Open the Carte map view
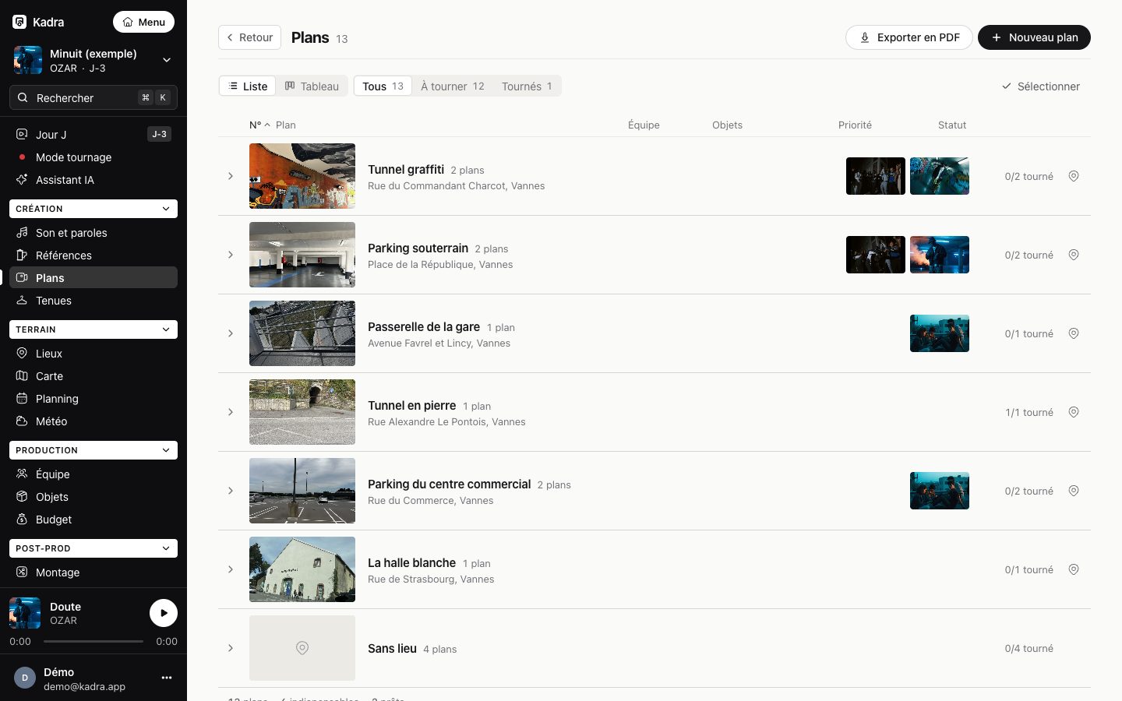 coord(93,376)
